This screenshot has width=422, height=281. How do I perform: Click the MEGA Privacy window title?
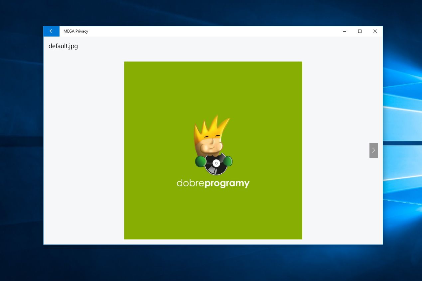pos(76,31)
